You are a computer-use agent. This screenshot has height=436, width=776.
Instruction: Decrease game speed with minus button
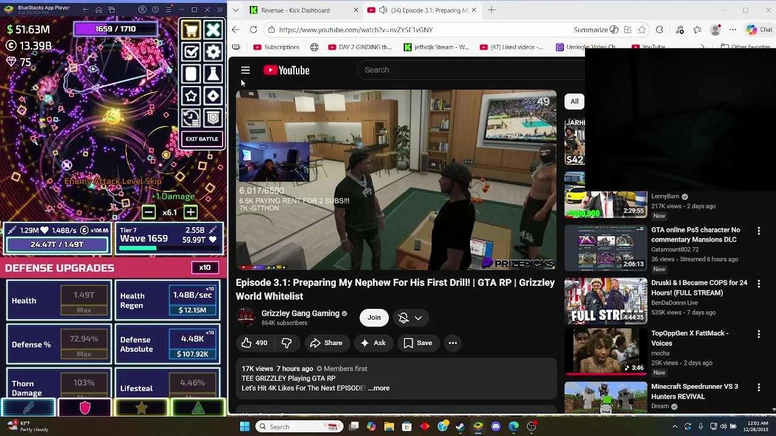point(149,212)
